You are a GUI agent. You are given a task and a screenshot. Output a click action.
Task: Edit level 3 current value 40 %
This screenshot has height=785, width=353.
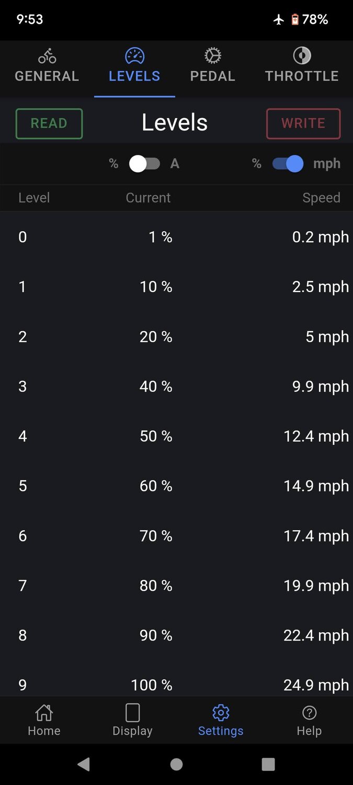point(156,387)
